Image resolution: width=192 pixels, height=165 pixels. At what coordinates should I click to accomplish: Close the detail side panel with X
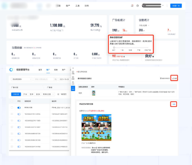coord(73,68)
